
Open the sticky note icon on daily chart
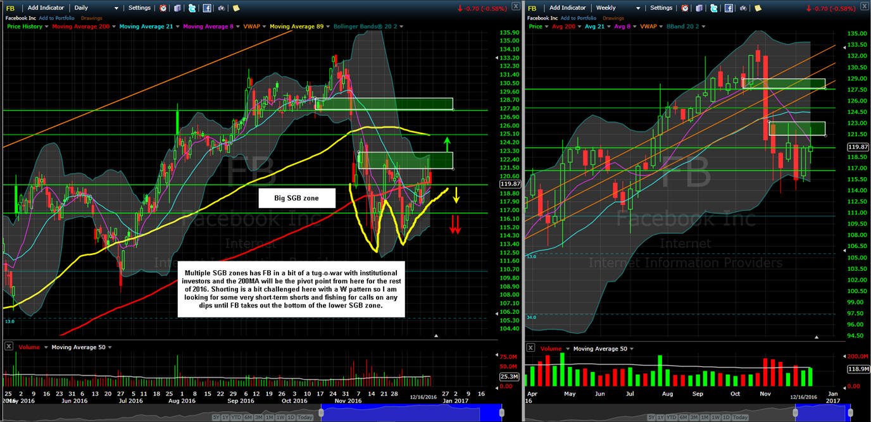tap(236, 8)
